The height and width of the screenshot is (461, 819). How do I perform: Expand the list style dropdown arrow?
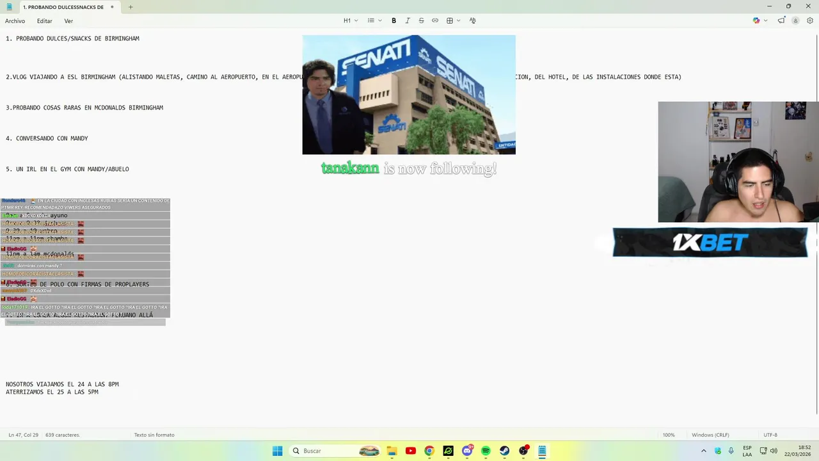point(380,20)
